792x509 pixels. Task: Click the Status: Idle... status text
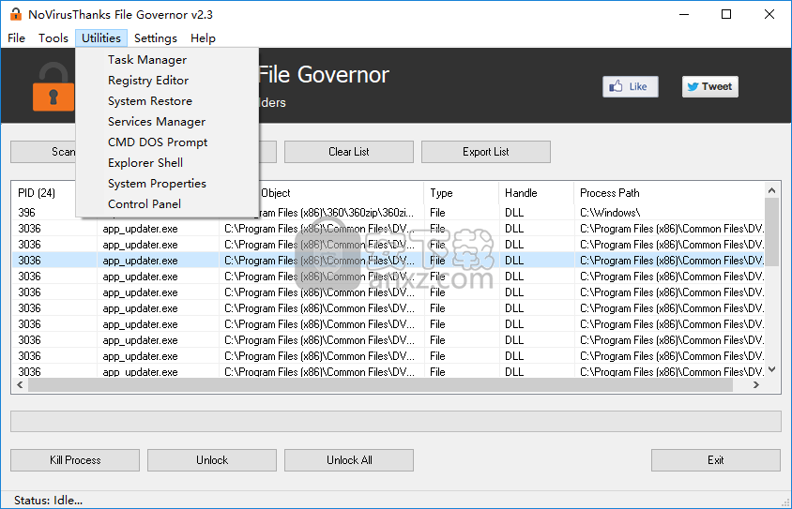pyautogui.click(x=49, y=501)
